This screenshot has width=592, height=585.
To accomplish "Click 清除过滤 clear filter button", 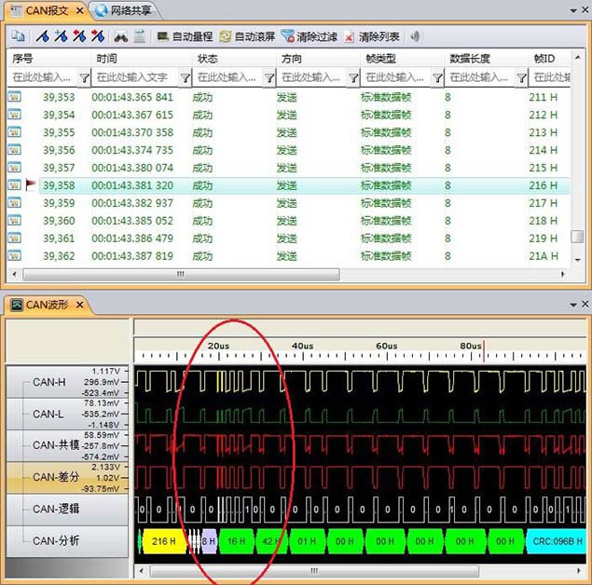I will coord(309,37).
